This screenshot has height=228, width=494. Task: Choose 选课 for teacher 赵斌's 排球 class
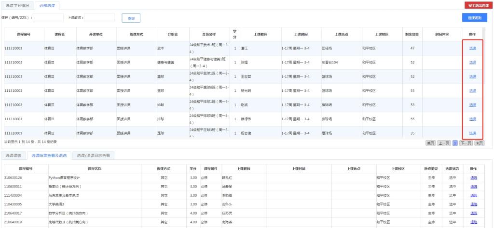472,105
